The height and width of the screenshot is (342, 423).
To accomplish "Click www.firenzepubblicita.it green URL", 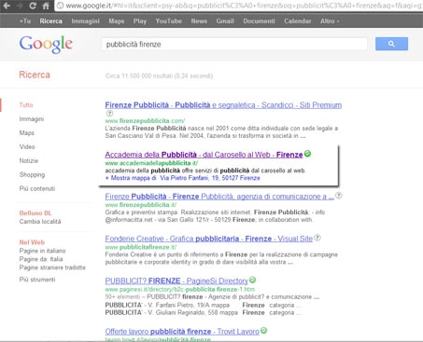I will point(141,205).
